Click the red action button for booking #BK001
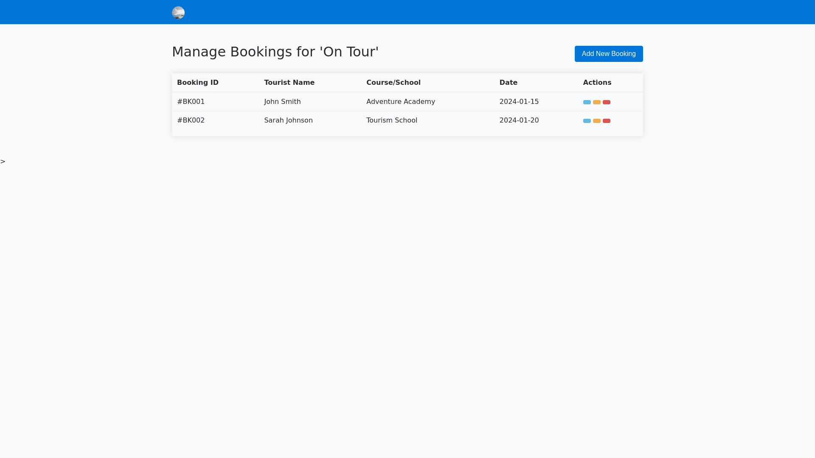This screenshot has width=815, height=458. 606,102
